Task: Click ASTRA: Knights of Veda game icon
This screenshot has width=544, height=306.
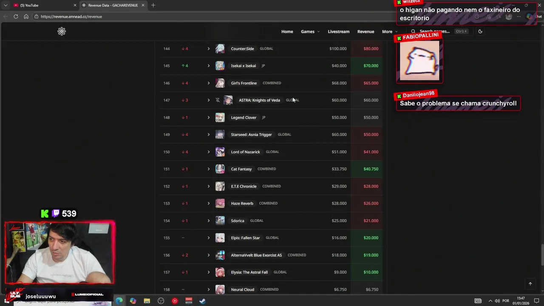Action: 228,100
